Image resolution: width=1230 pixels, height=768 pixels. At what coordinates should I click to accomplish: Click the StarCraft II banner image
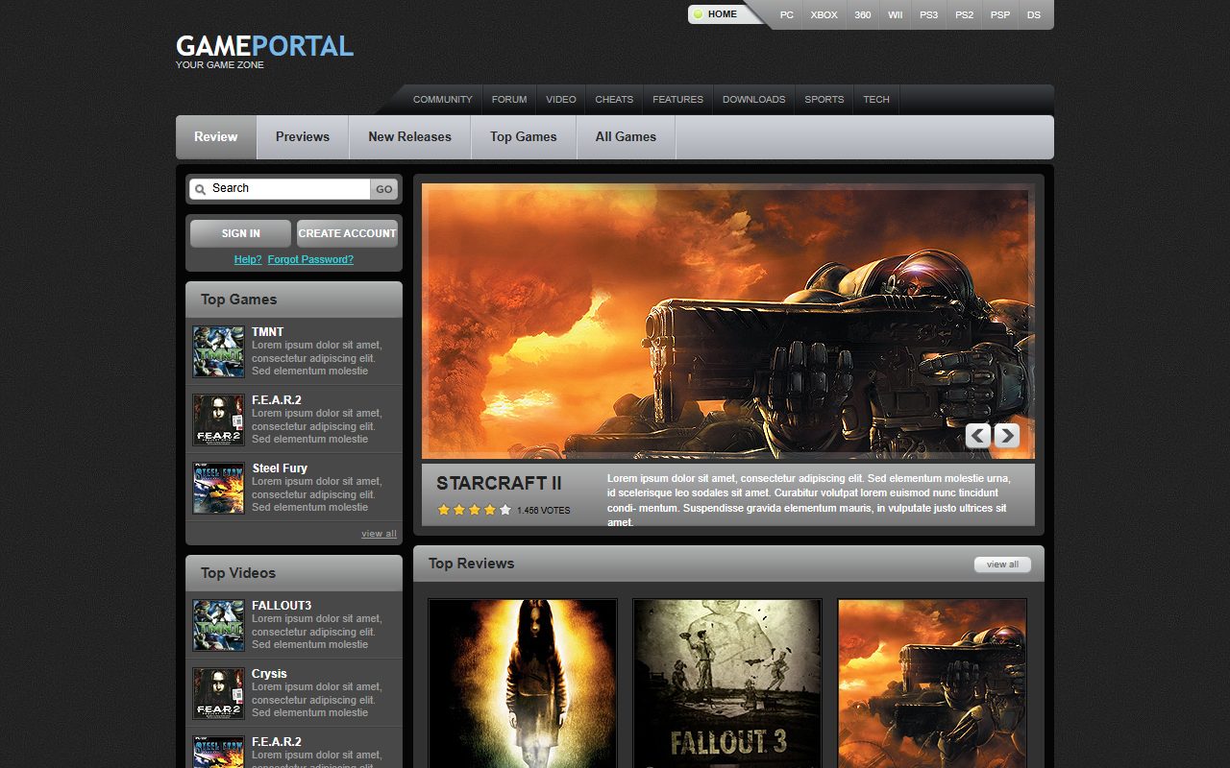coord(728,322)
